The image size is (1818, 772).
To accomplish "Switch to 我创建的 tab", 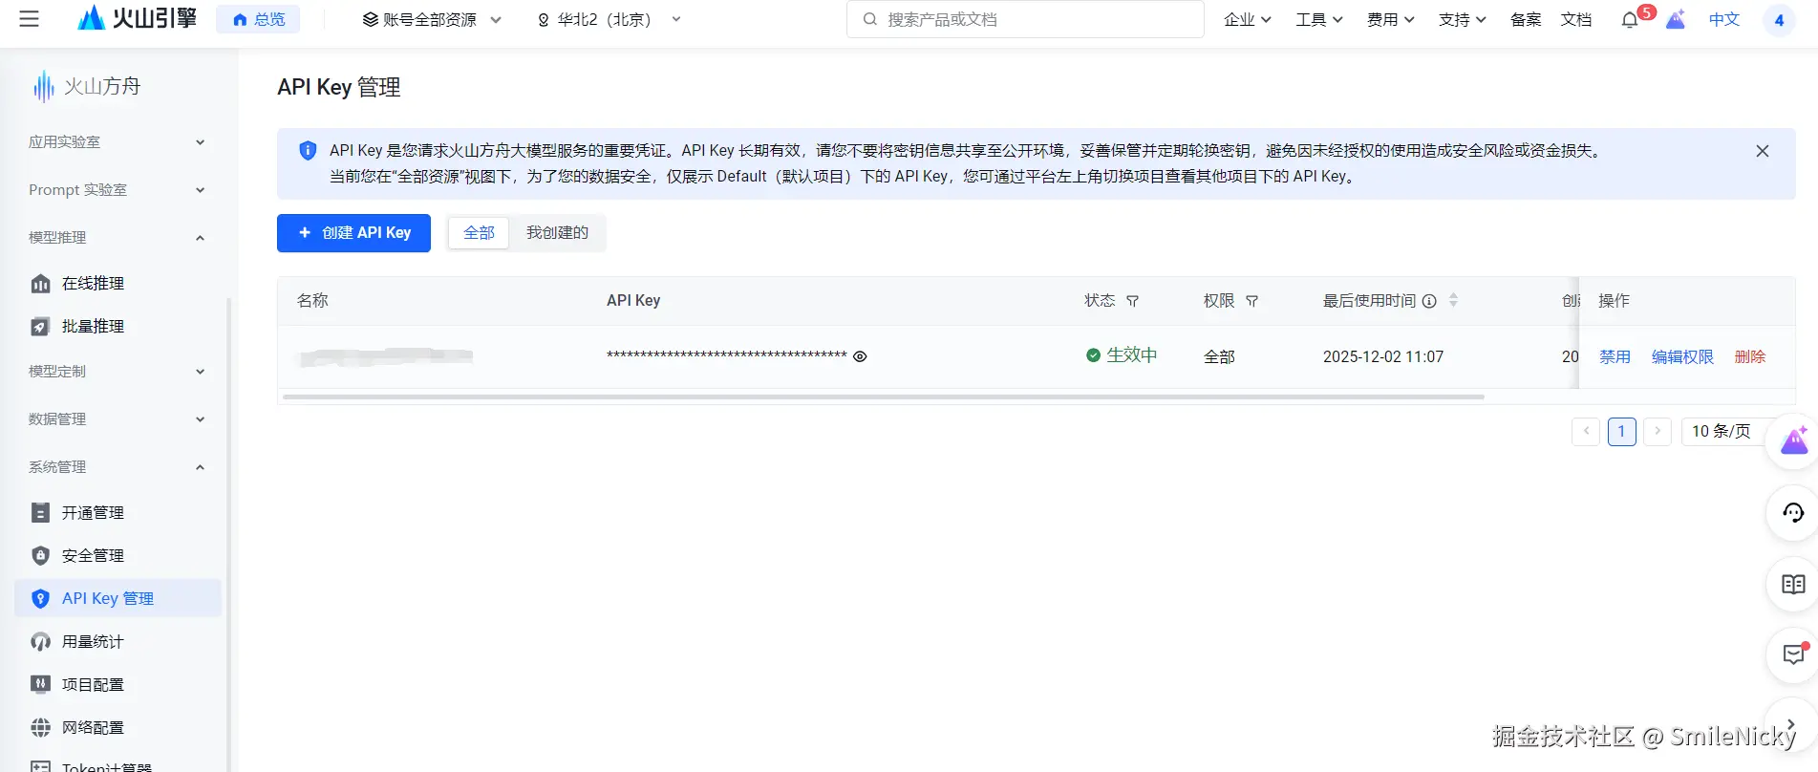I will coord(557,232).
